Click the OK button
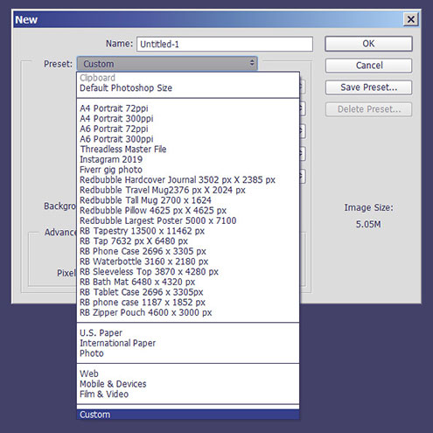The image size is (433, 433). tap(368, 44)
